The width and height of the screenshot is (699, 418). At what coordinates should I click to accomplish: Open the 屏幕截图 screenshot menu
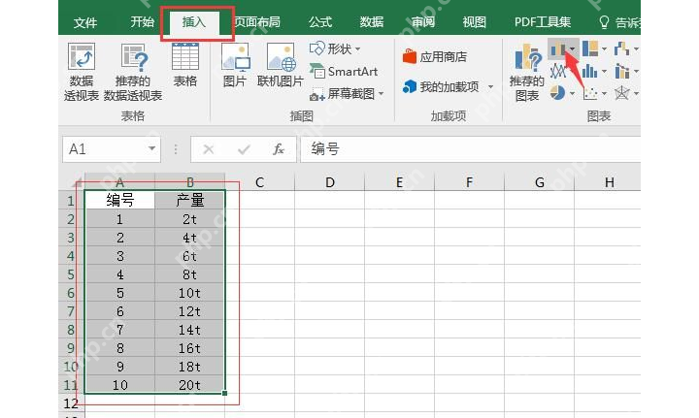click(347, 94)
